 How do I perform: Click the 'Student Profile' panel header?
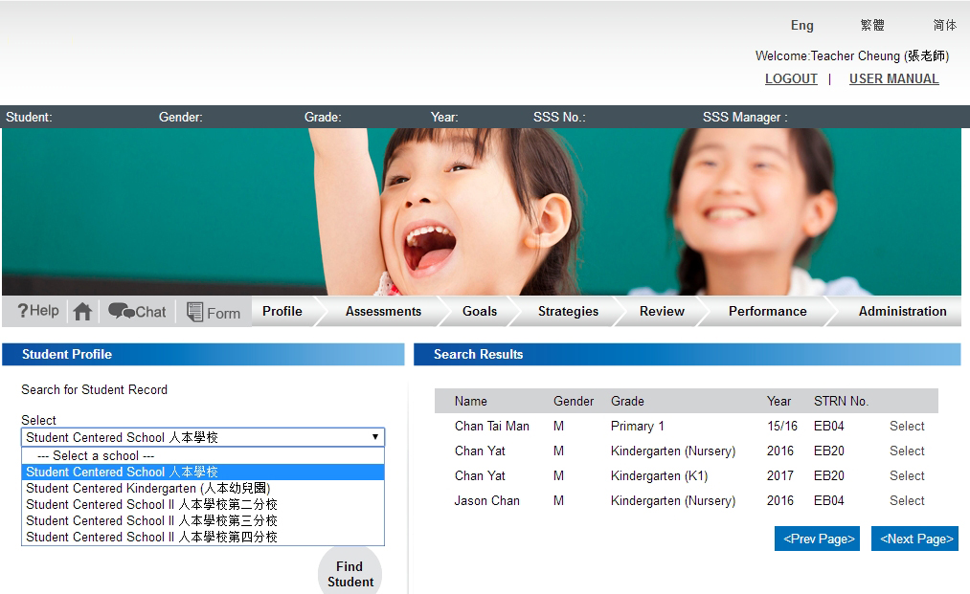tap(204, 354)
